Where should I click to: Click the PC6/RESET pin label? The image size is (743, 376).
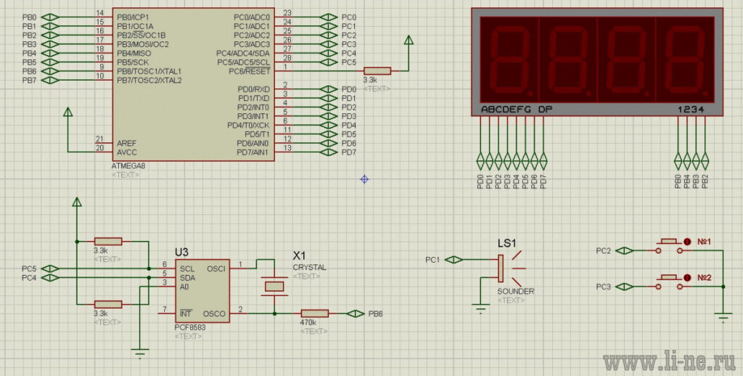click(250, 71)
